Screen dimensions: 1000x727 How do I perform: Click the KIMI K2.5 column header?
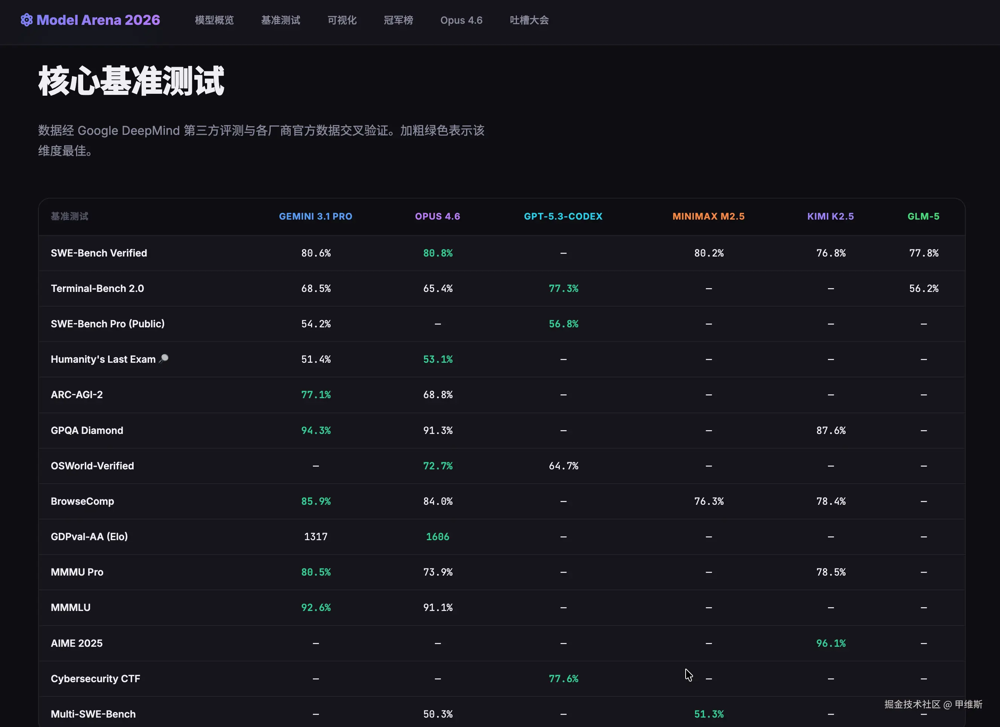[830, 217]
